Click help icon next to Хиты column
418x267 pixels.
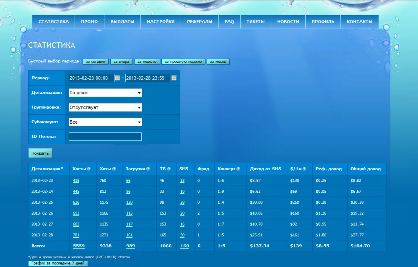click(114, 169)
